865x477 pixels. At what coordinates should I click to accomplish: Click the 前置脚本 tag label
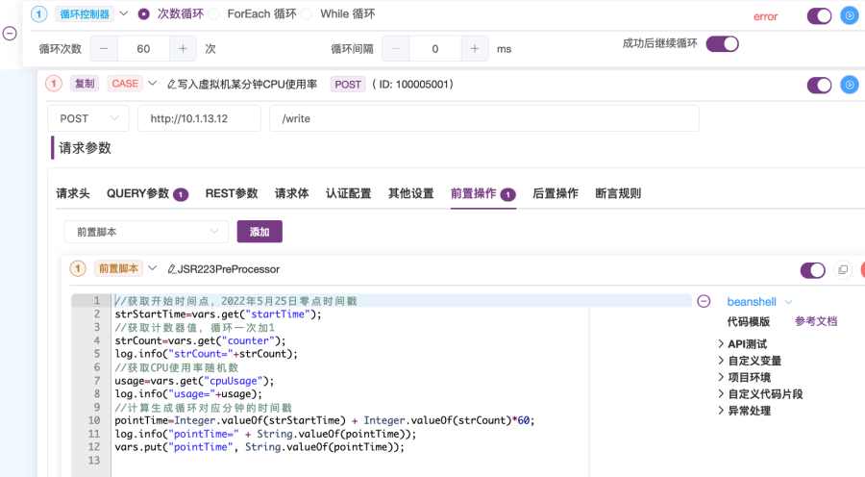point(118,268)
